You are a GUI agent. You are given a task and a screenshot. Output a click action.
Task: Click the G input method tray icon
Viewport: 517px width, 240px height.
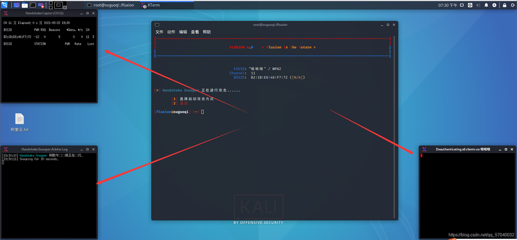pyautogui.click(x=470, y=5)
